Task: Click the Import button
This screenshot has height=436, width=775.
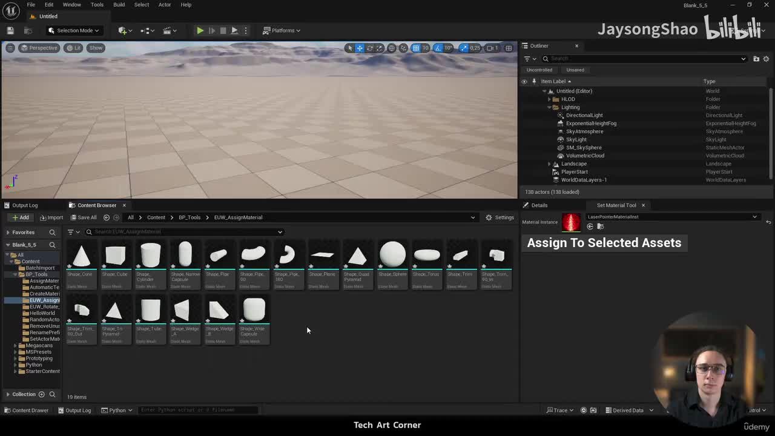Action: coord(51,217)
